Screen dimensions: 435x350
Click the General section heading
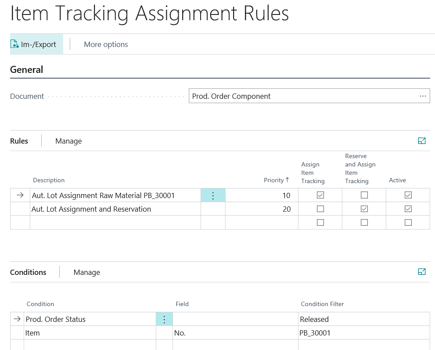pyautogui.click(x=27, y=69)
